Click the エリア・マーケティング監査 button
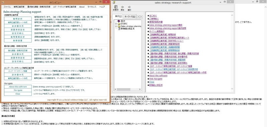 pyautogui.click(x=18, y=71)
